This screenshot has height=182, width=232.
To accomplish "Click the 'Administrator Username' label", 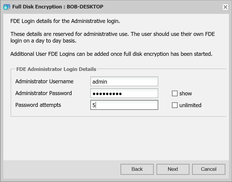I will click(x=44, y=81).
